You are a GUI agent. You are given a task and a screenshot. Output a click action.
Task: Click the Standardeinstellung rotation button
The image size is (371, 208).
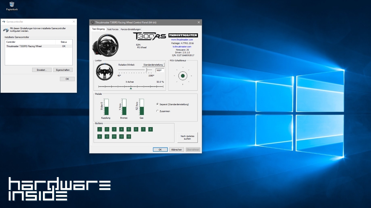(x=153, y=65)
